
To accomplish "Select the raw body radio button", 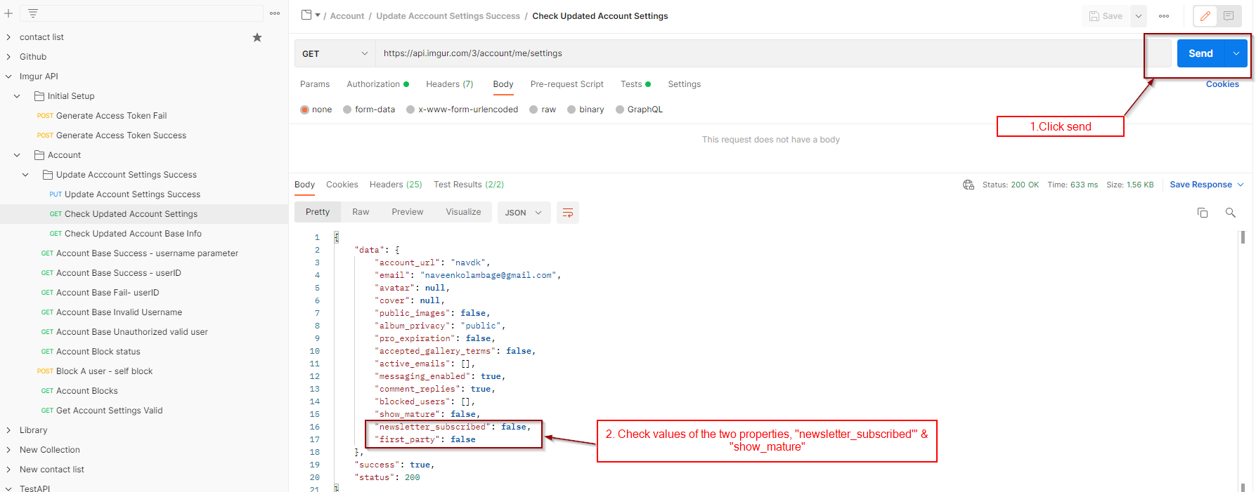I will [x=533, y=109].
